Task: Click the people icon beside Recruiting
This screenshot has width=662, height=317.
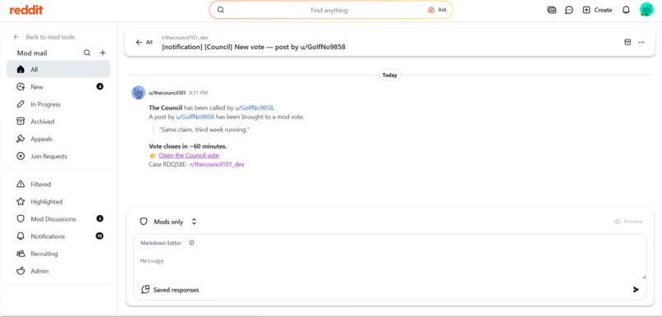Action: point(21,253)
